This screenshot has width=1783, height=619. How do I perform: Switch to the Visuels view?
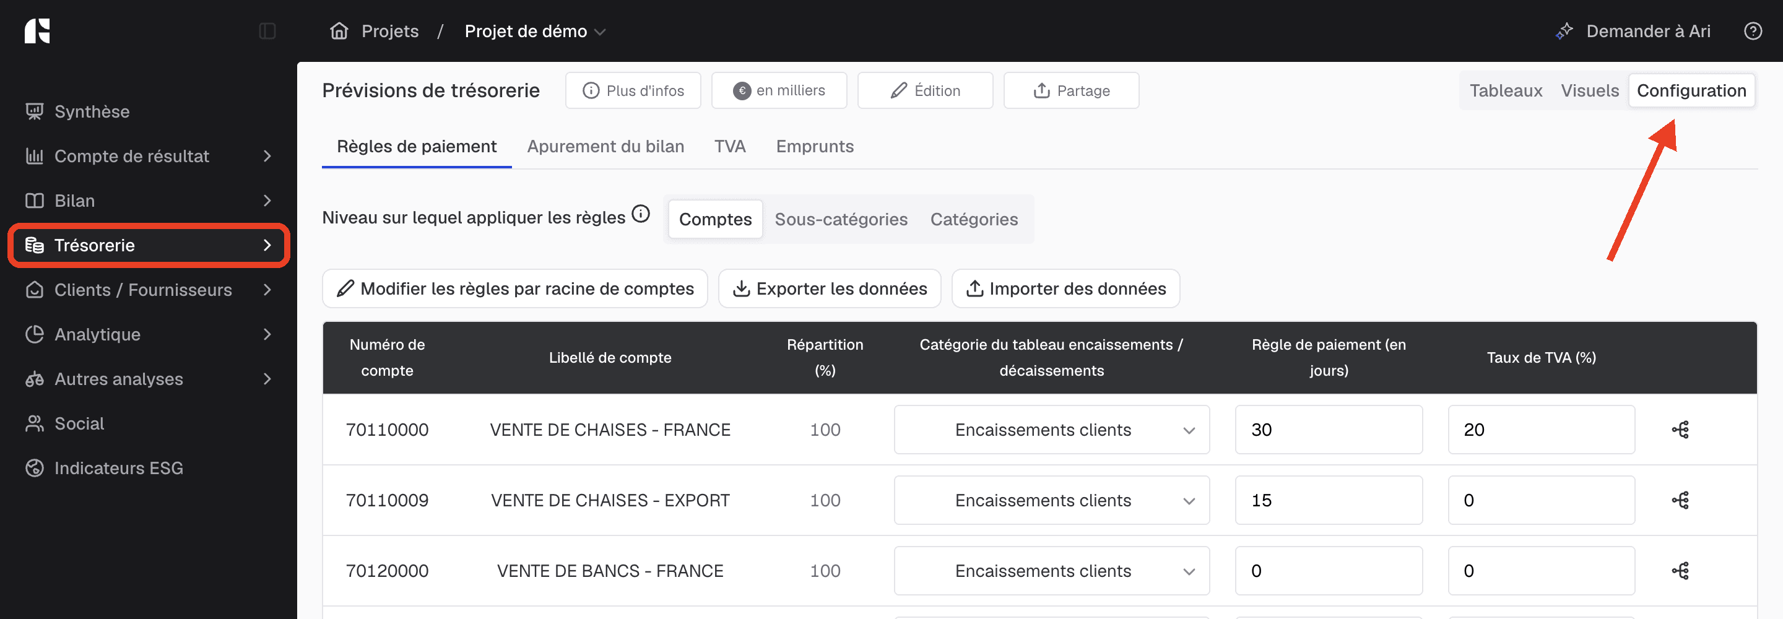click(x=1589, y=91)
